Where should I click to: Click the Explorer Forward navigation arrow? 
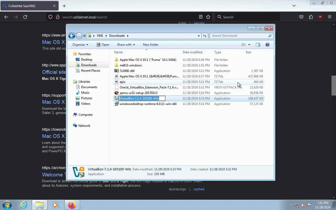point(79,36)
